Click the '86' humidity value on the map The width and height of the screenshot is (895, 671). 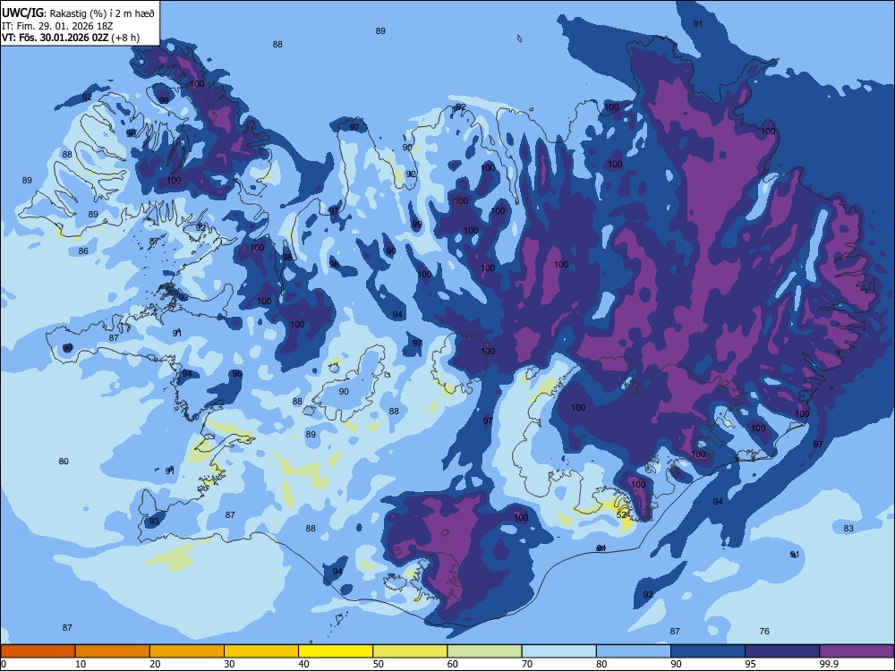coord(83,251)
